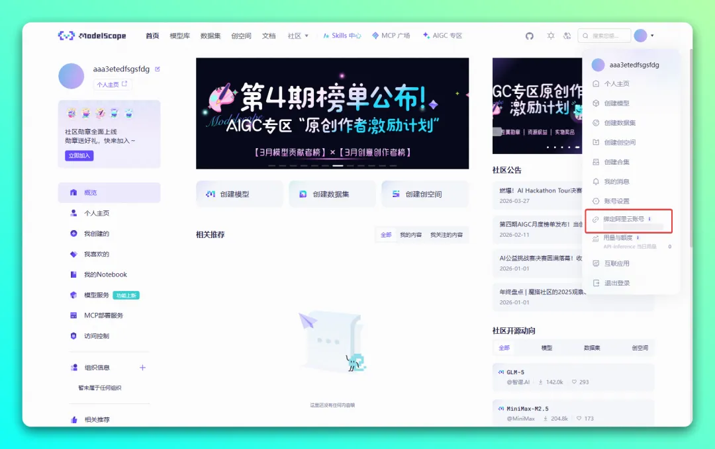The height and width of the screenshot is (449, 715).
Task: Expand the 社区 dropdown in navbar
Action: click(298, 36)
